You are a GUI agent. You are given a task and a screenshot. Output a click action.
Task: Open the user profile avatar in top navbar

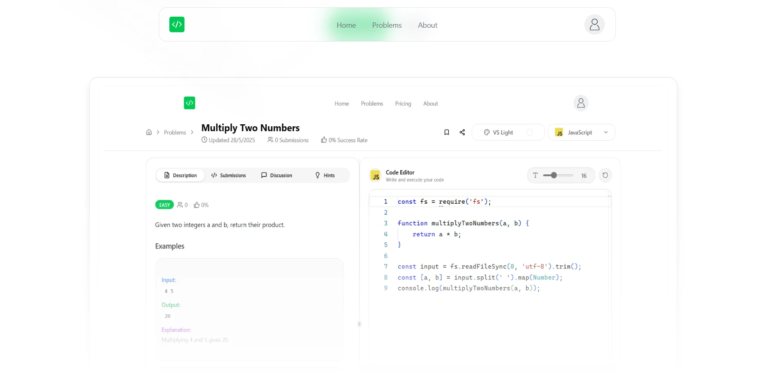point(594,25)
